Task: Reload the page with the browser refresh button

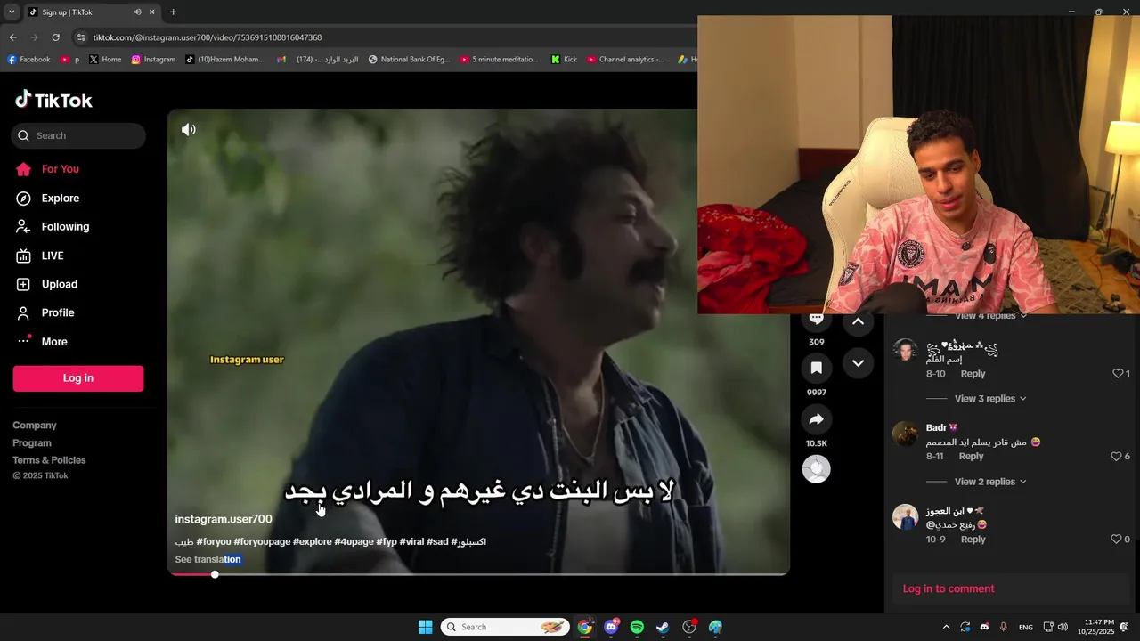Action: point(55,37)
